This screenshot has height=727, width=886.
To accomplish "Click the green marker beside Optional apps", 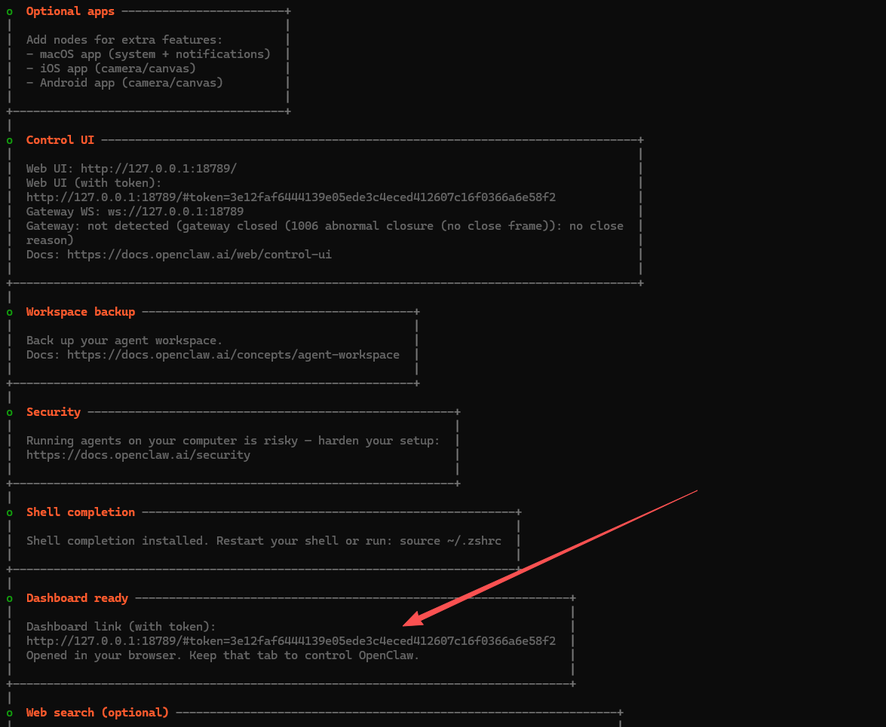I will point(8,12).
